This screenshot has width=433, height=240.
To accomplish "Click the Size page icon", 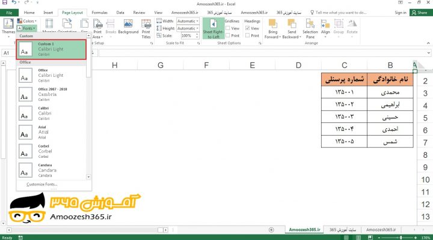I will point(84,25).
